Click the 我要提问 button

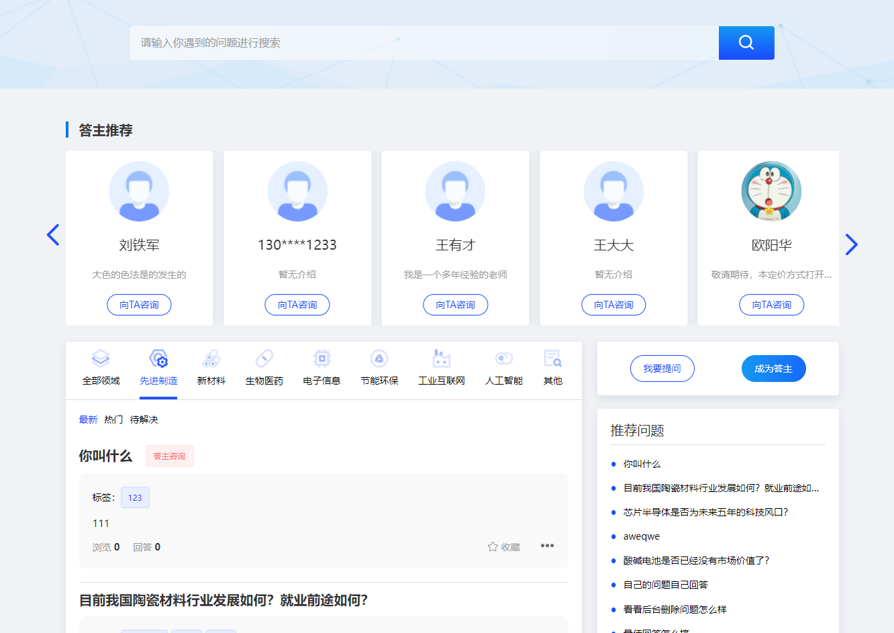click(x=662, y=369)
